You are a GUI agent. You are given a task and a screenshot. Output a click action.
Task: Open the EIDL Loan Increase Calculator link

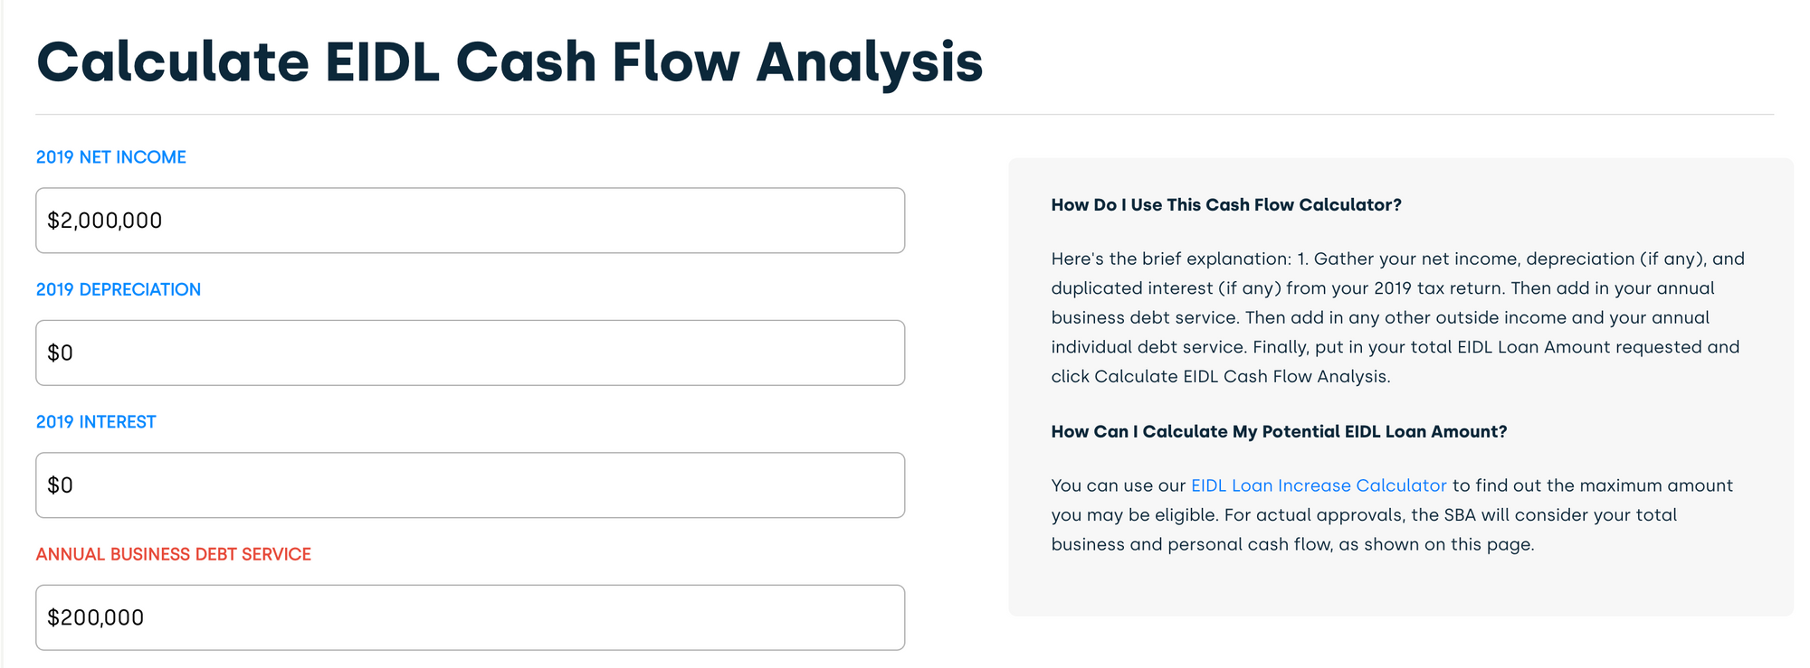tap(1319, 485)
